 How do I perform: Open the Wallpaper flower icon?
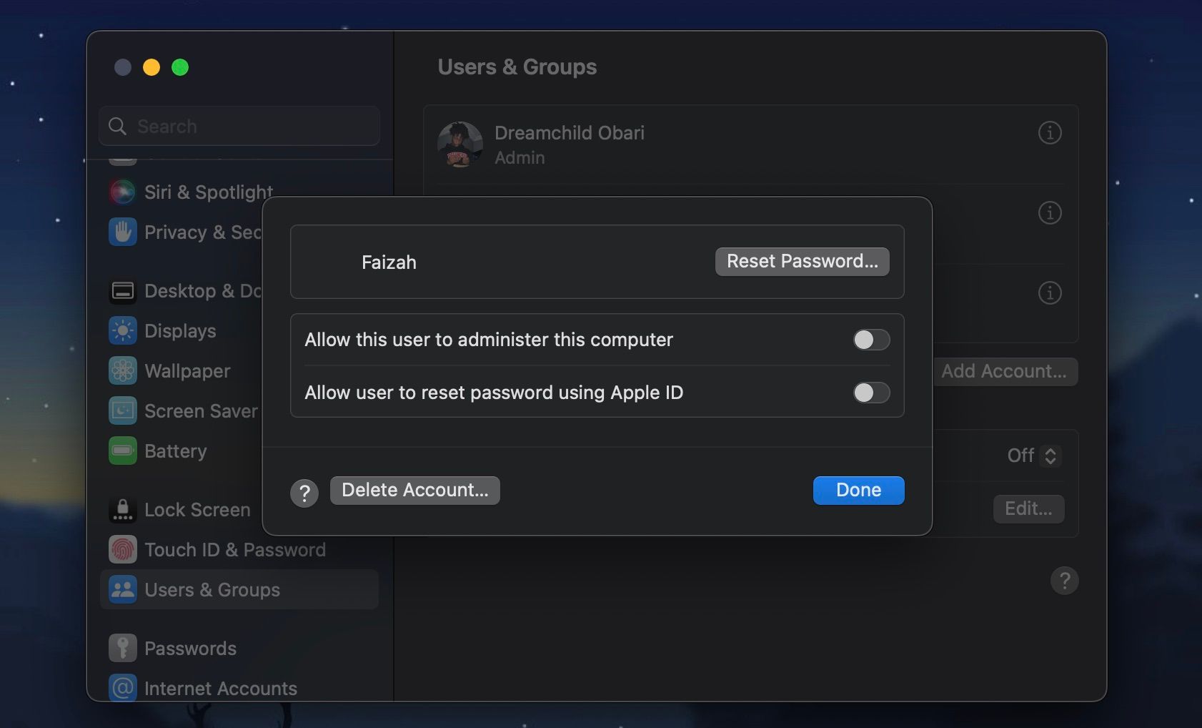pos(122,370)
